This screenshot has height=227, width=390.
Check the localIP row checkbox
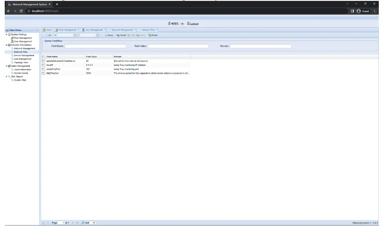pos(43,65)
